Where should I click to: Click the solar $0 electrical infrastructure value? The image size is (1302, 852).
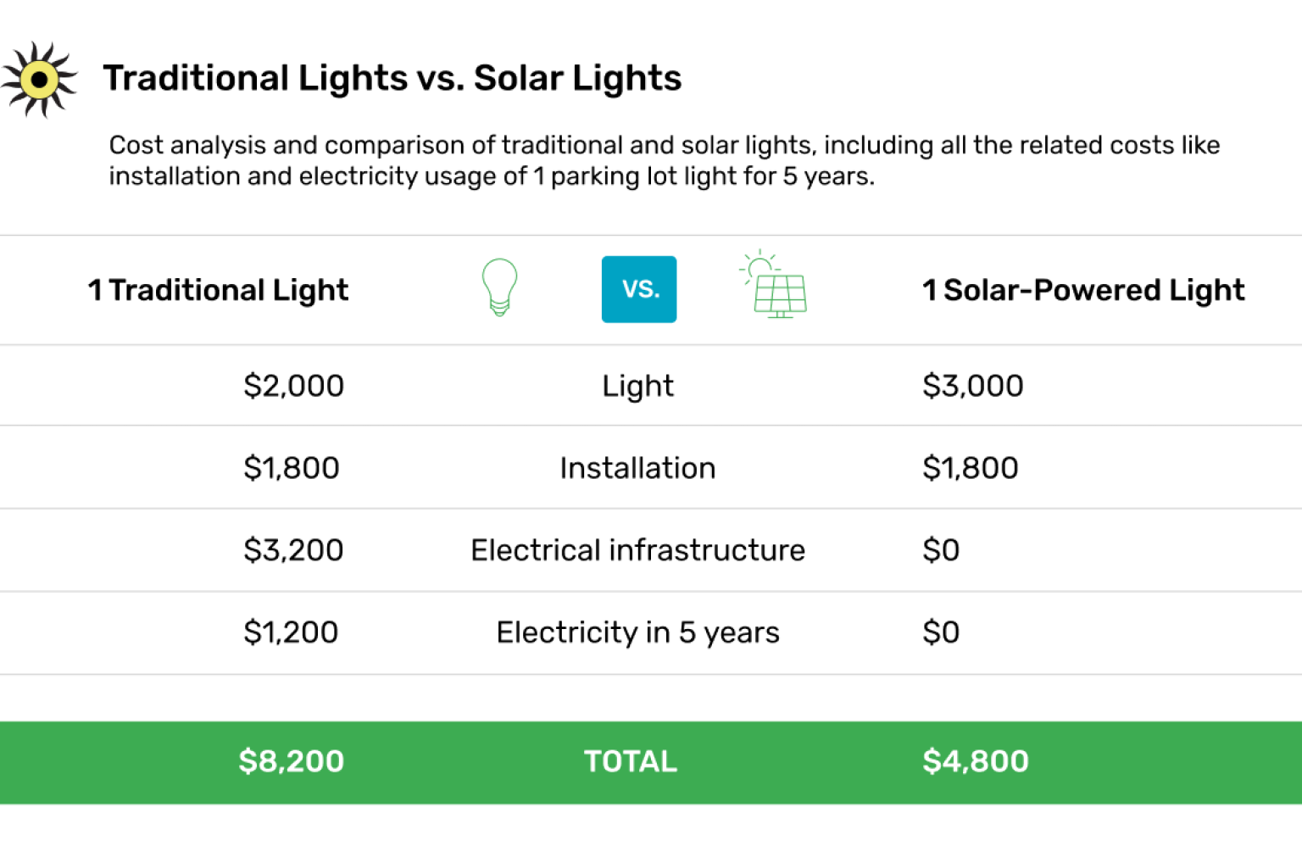pyautogui.click(x=941, y=550)
